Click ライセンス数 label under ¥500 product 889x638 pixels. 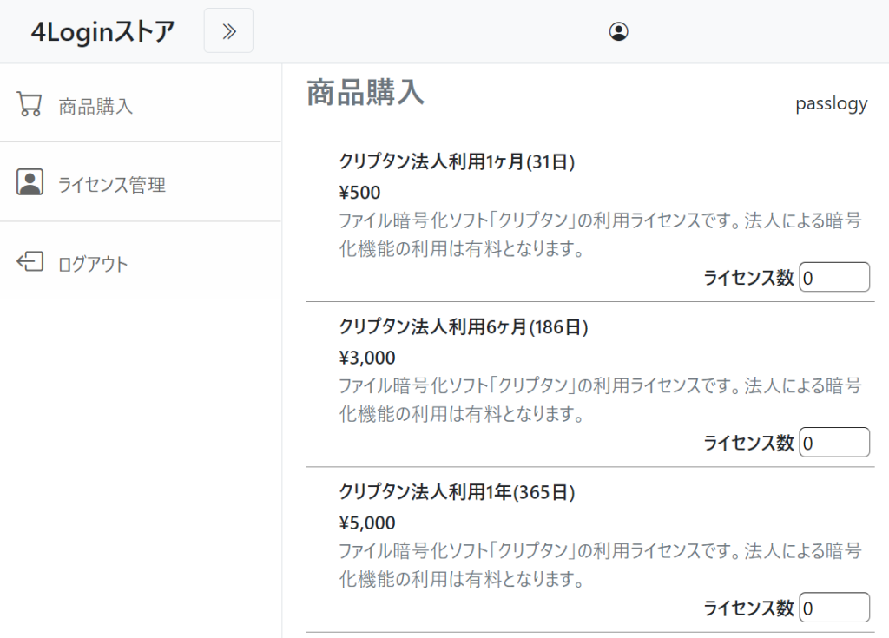click(x=748, y=277)
